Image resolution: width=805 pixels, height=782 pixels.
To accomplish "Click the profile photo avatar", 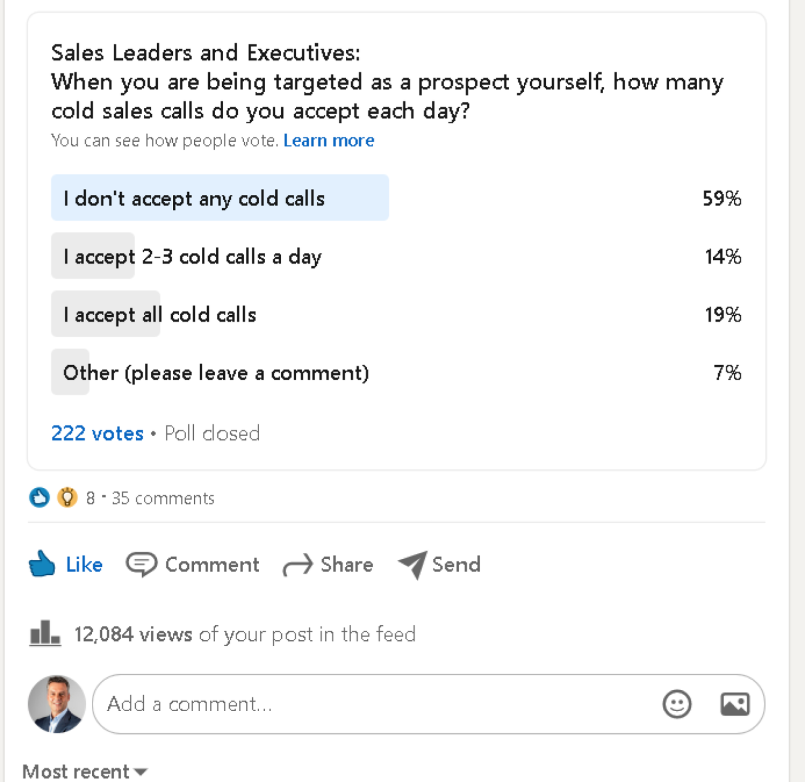I will tap(57, 704).
